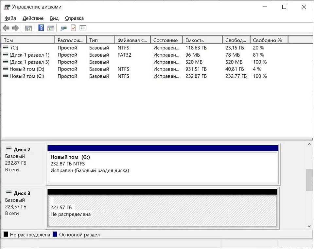Select the Диск 2 label panel
This screenshot has width=314, height=249.
[x=24, y=164]
